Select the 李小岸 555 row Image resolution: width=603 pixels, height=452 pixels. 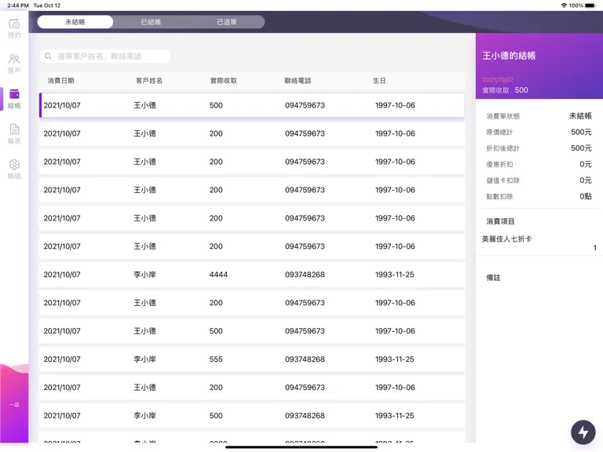(252, 359)
